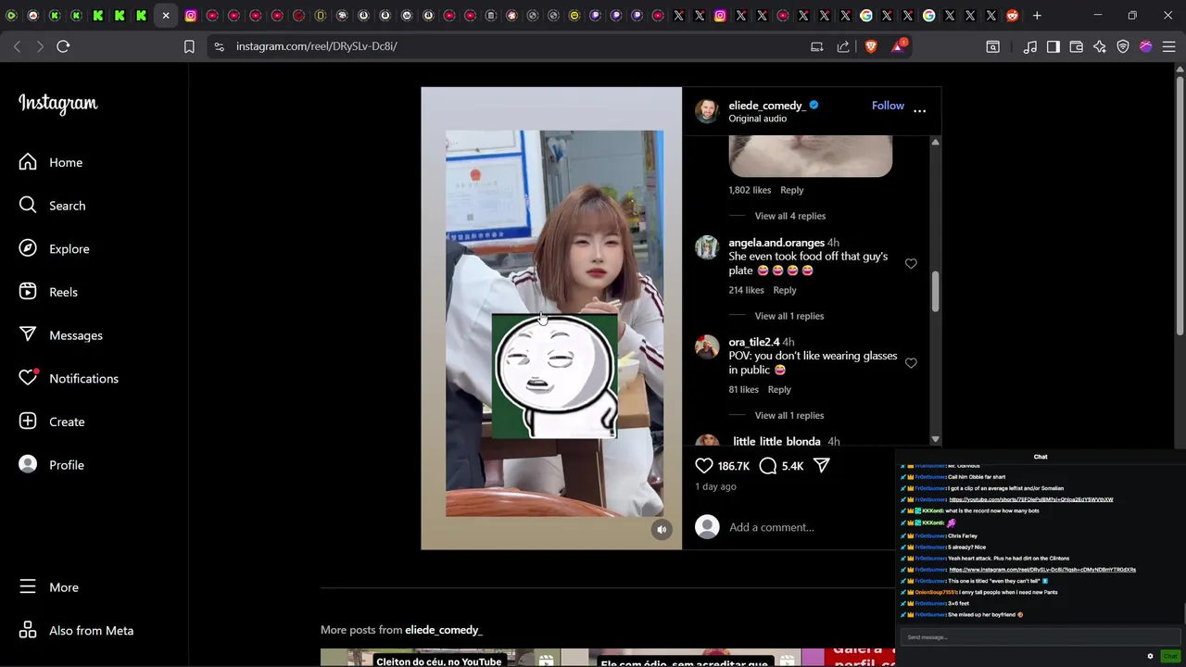Open the Brave Wallet icon
Screen dimensions: 1186x667
[x=1077, y=46]
